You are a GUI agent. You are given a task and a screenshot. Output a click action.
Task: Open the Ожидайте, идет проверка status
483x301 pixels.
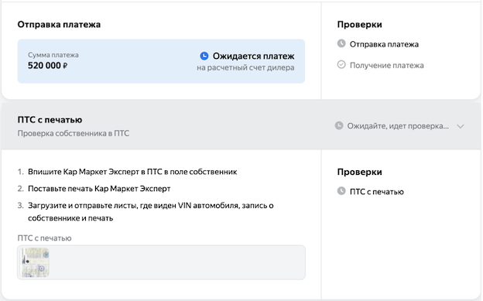click(x=398, y=126)
